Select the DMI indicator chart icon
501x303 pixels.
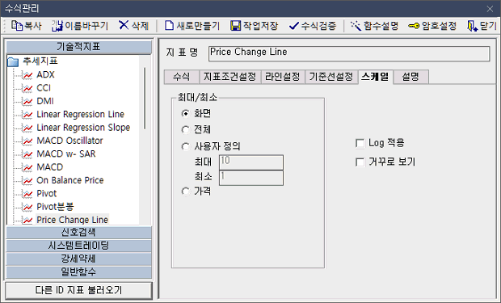[x=27, y=101]
